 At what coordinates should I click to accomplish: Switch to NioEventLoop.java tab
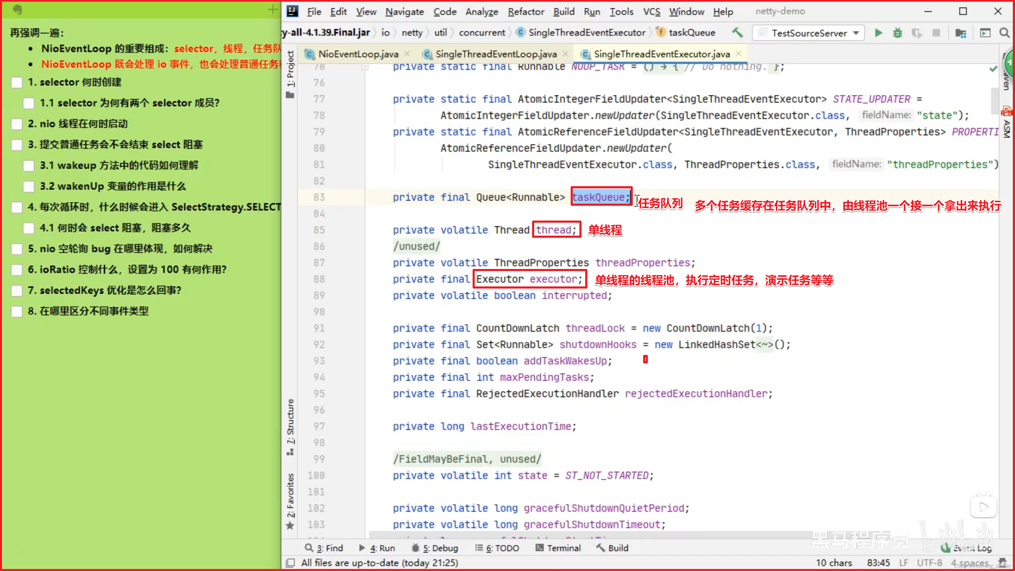click(x=358, y=54)
